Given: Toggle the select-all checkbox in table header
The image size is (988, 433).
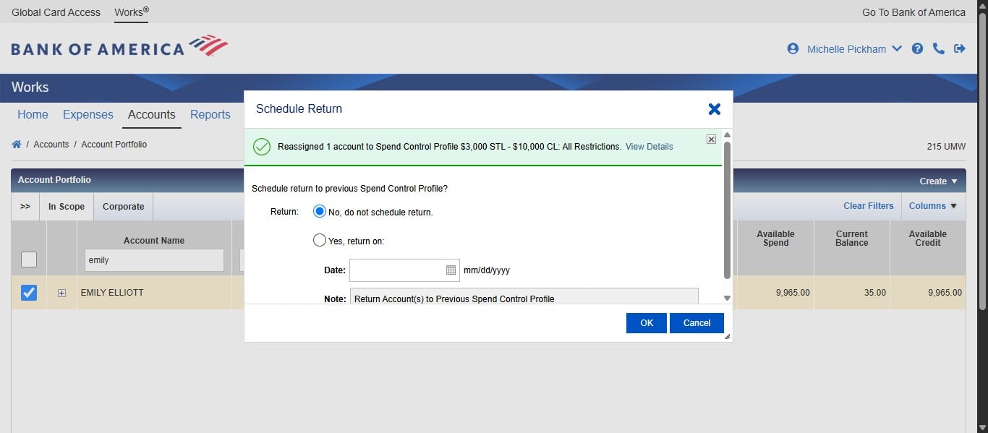Looking at the screenshot, I should coord(27,259).
